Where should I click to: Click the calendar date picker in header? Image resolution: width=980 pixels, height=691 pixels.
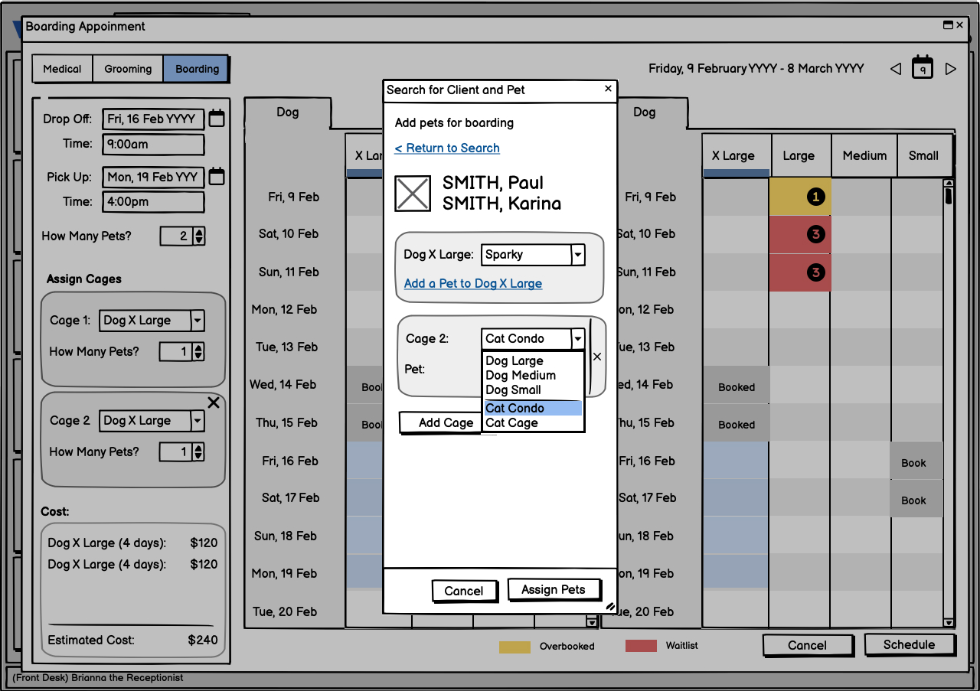923,68
